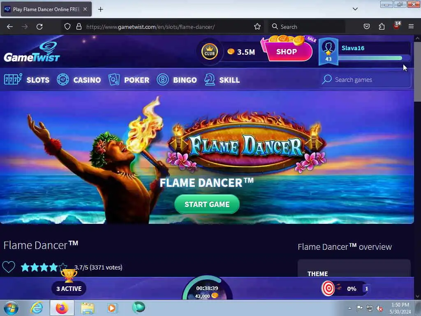
Task: Click the bingo ball icon
Action: tap(163, 80)
